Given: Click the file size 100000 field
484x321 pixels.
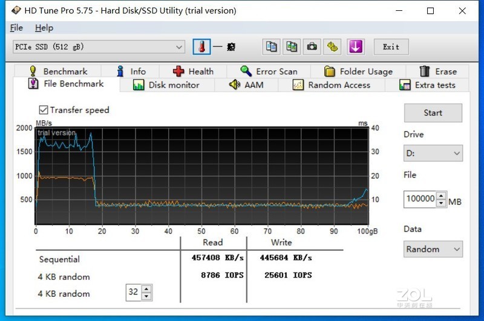Looking at the screenshot, I should pyautogui.click(x=420, y=199).
